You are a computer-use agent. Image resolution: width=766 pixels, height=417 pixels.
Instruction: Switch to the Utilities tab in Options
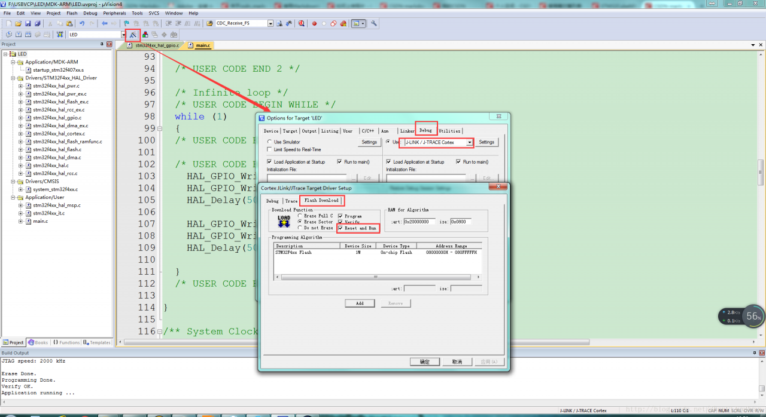tap(449, 131)
